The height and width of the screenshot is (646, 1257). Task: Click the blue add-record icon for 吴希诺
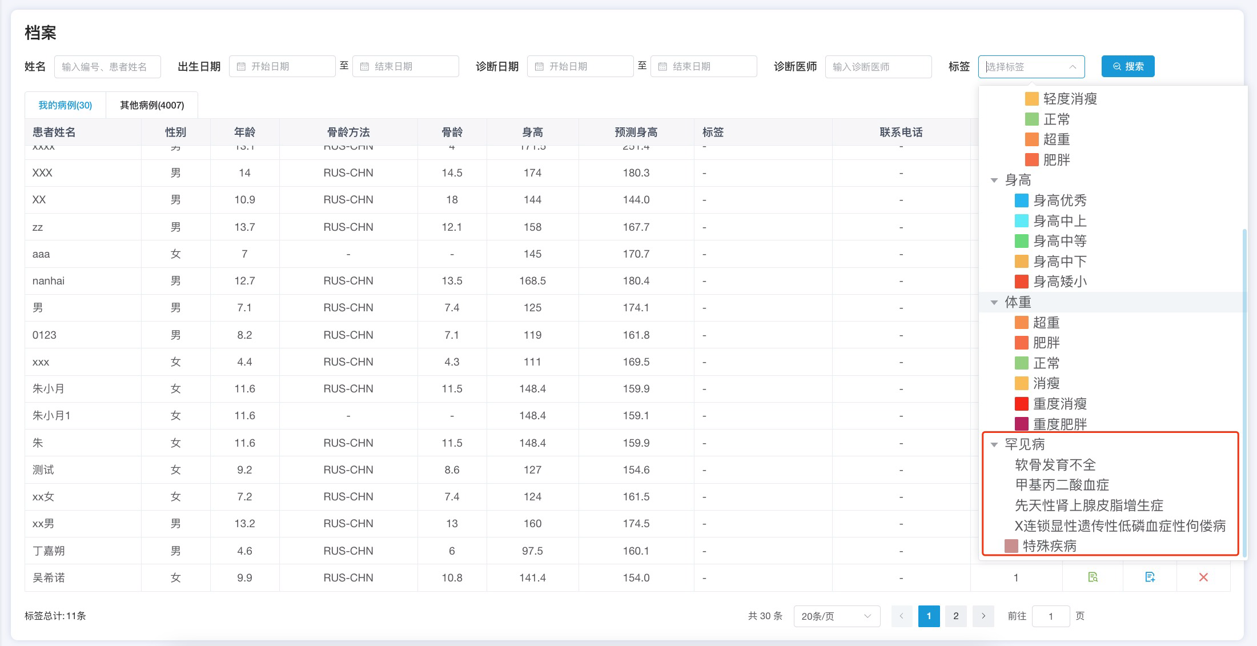[x=1150, y=577]
